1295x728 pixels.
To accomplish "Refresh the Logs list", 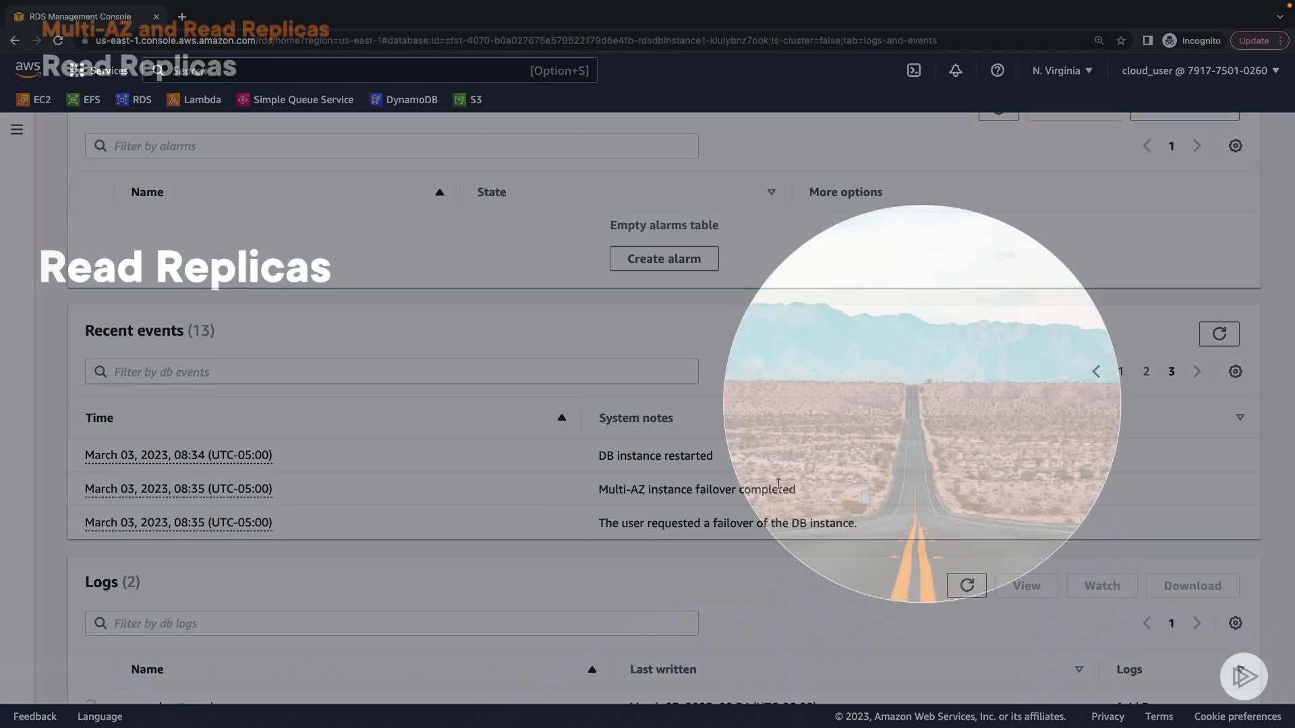I will 966,585.
